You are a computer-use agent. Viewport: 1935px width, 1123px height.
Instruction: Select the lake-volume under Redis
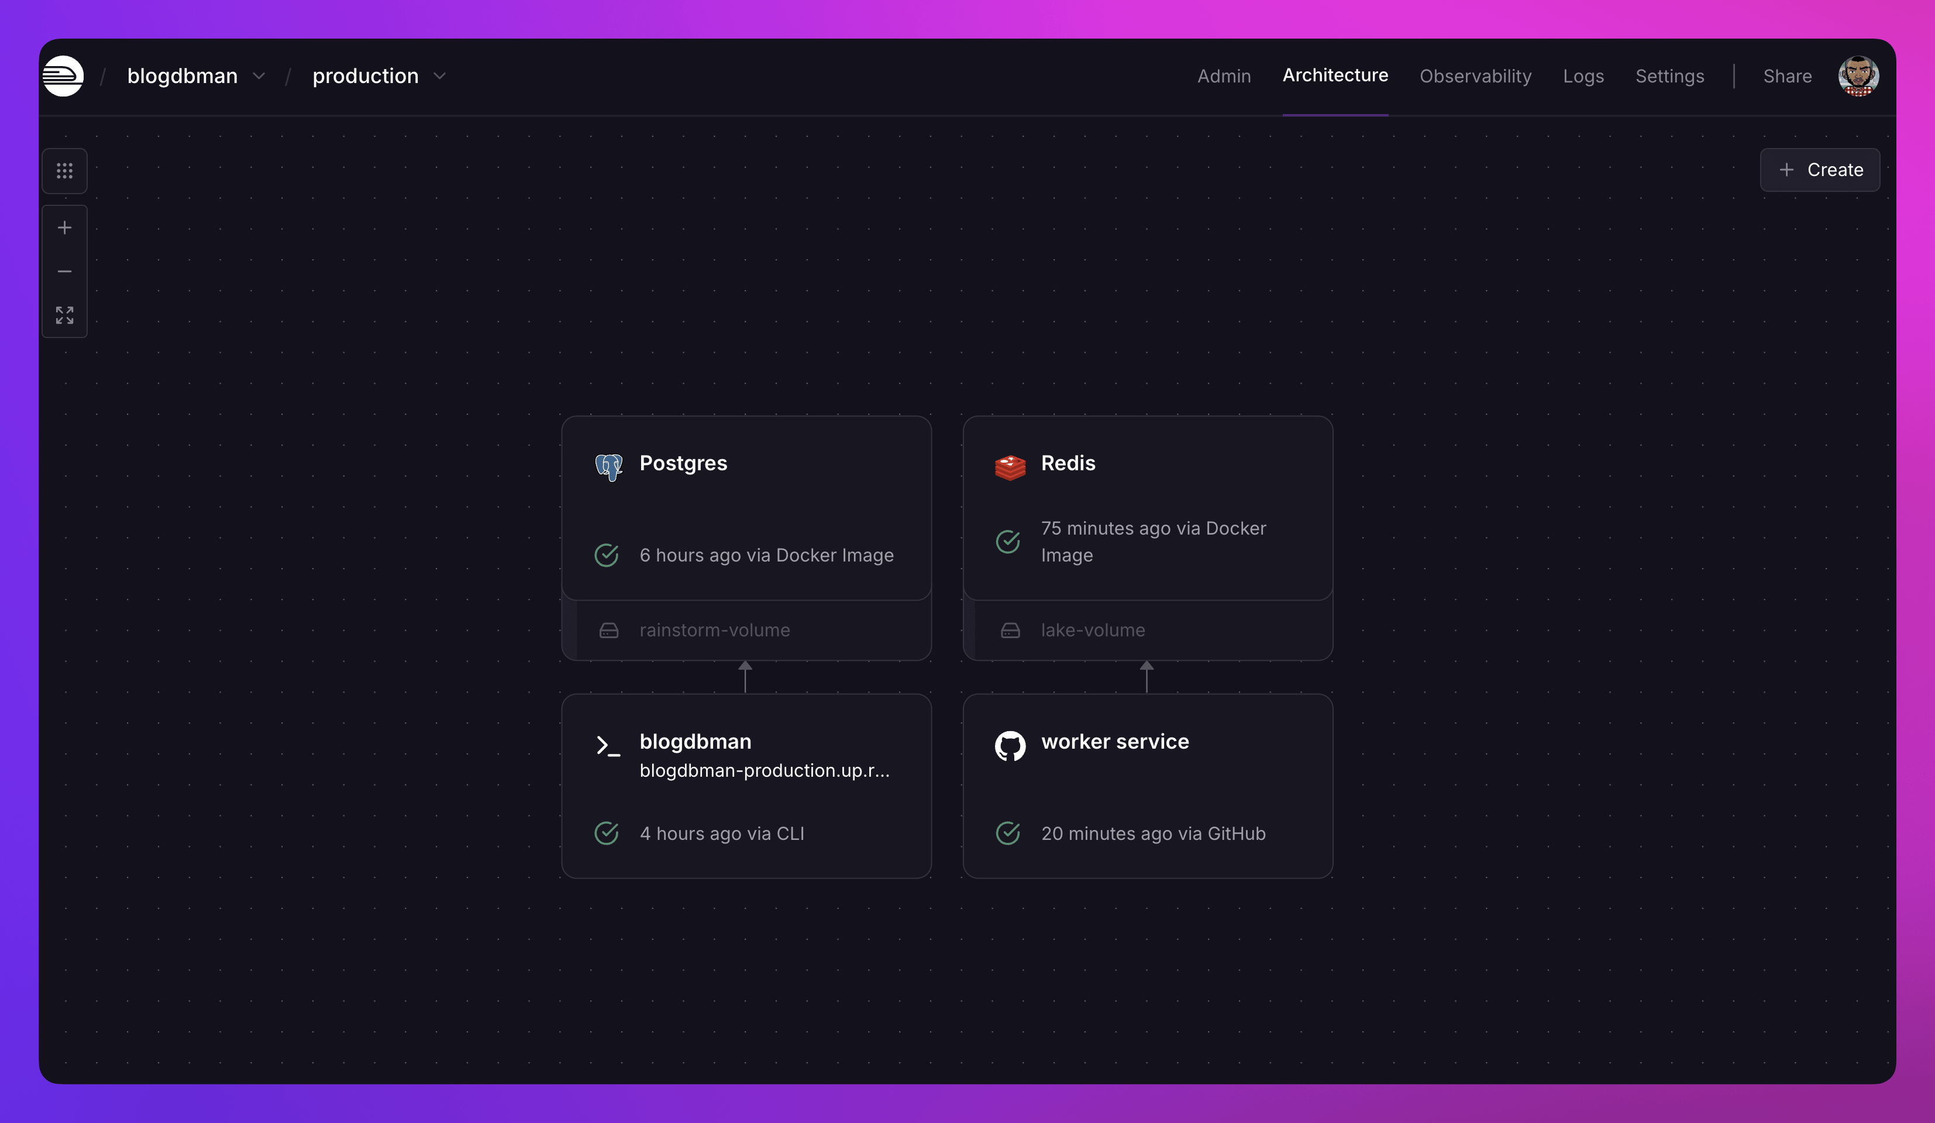pos(1092,630)
